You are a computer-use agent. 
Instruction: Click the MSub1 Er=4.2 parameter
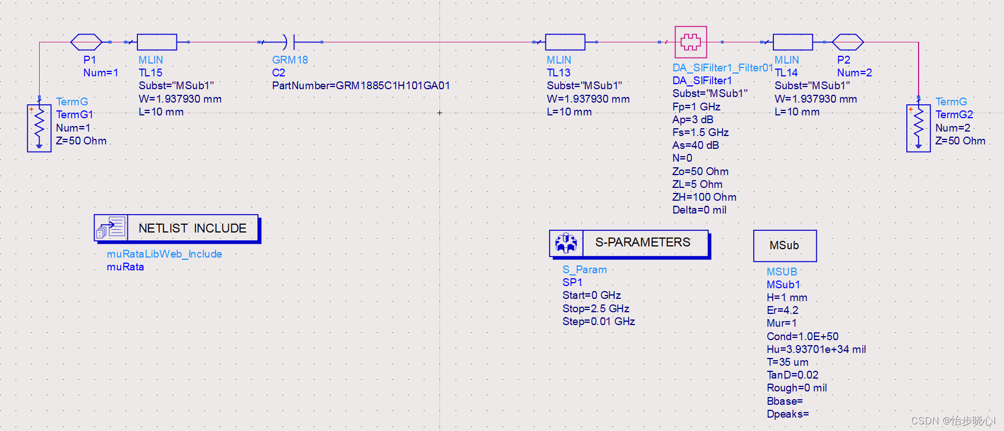(x=782, y=310)
